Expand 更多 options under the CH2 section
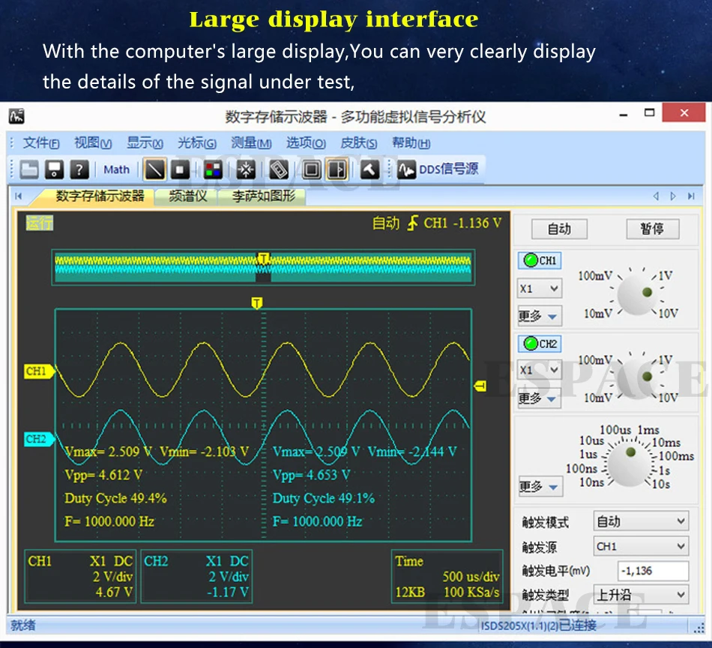Screen dimensions: 712x648 click(x=540, y=398)
